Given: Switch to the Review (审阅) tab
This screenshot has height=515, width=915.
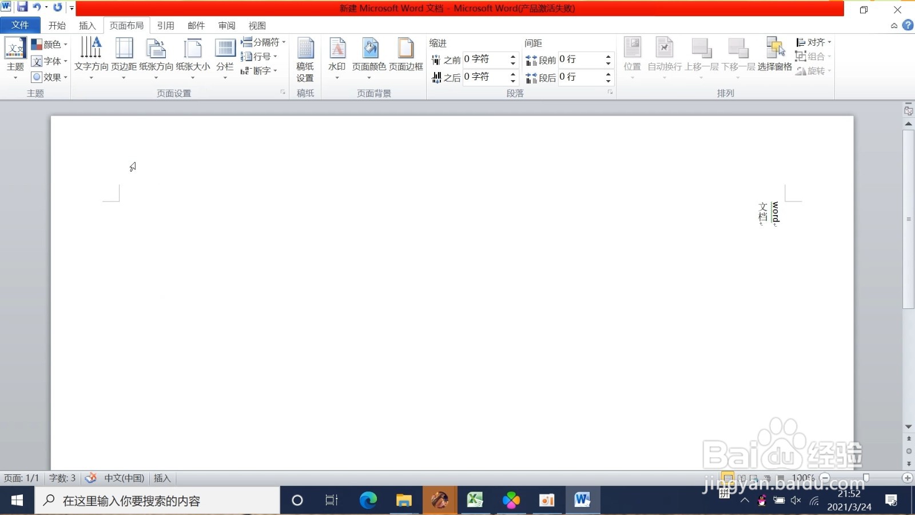Looking at the screenshot, I should tap(226, 25).
